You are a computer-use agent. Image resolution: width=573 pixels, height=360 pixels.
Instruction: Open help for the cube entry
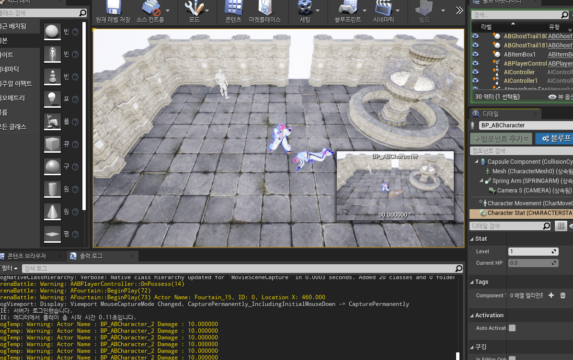[75, 144]
